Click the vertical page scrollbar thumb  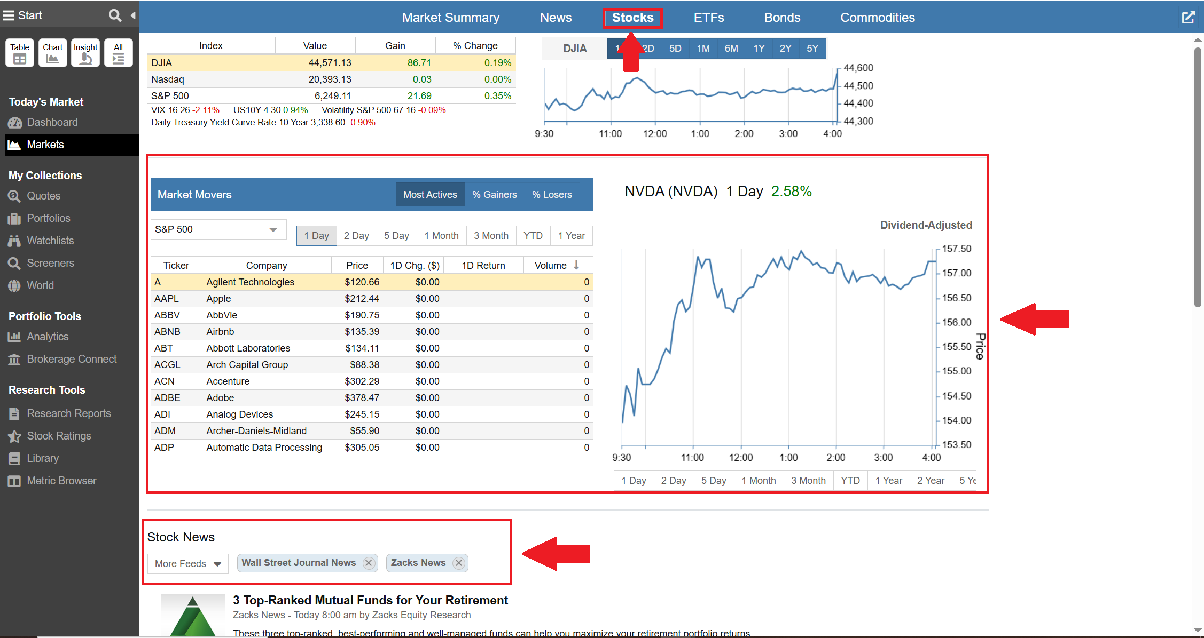pyautogui.click(x=1198, y=177)
